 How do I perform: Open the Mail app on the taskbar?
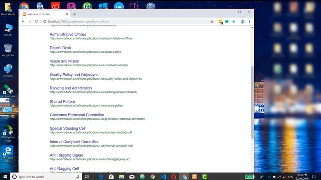(132, 177)
